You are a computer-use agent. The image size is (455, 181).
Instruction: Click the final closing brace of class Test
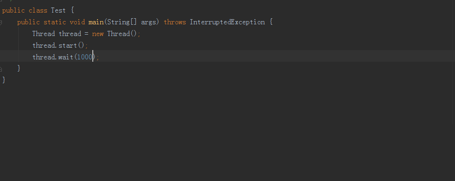coord(4,80)
